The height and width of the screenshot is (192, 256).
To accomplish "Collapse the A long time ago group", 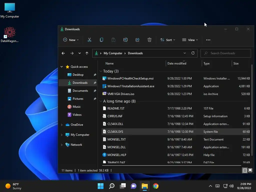I will (x=101, y=101).
